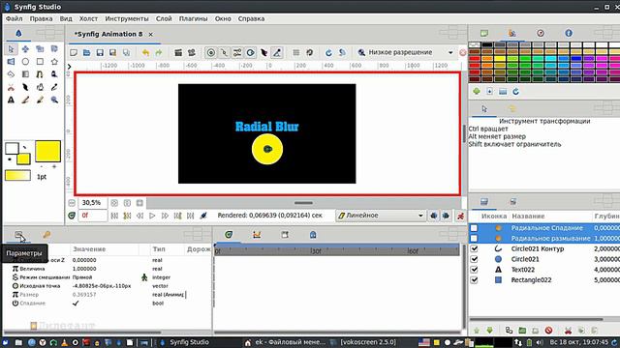Screen dimensions: 620x348
Task: Uncheck Rectangle022 layer checkbox
Action: tap(474, 280)
